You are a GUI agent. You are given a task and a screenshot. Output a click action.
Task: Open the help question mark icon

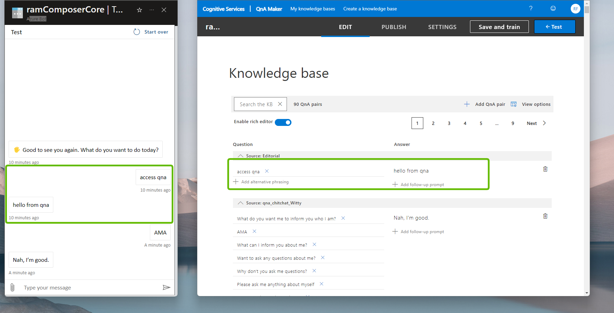click(531, 8)
